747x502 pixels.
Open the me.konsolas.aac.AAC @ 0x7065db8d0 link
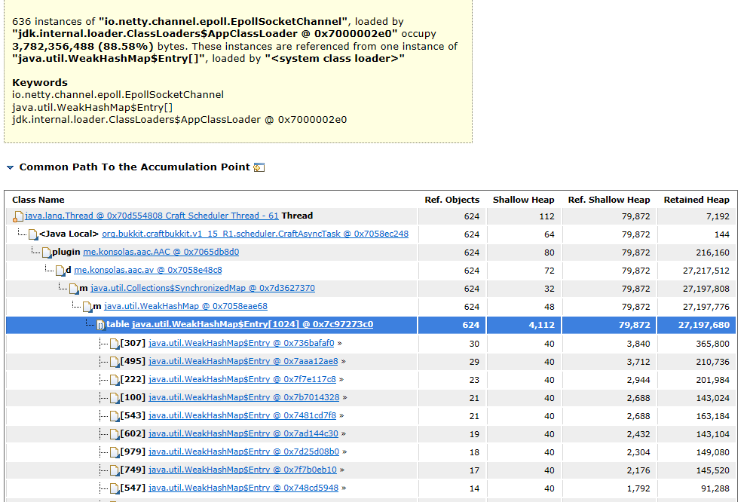(x=161, y=252)
